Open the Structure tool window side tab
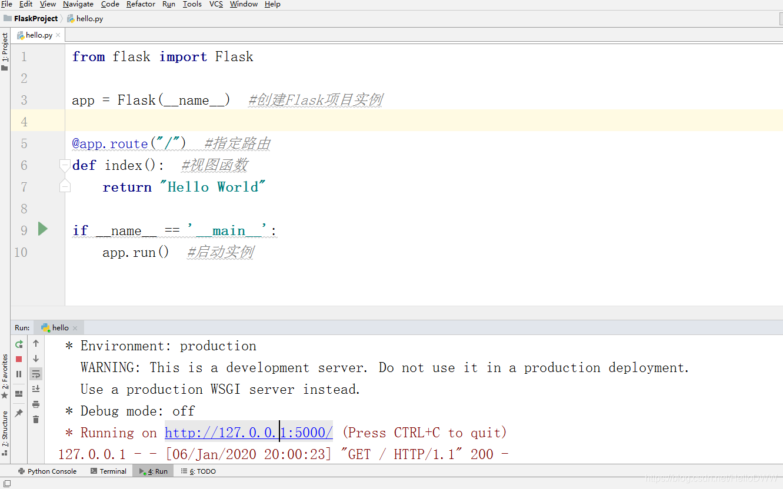Viewport: 783px width, 489px height. pyautogui.click(x=5, y=434)
